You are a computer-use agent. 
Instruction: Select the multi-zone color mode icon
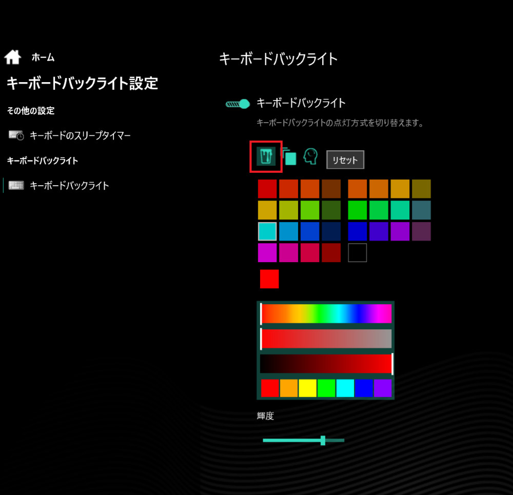(x=291, y=157)
